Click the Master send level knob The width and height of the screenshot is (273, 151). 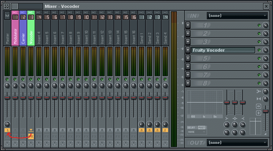[x=7, y=124]
